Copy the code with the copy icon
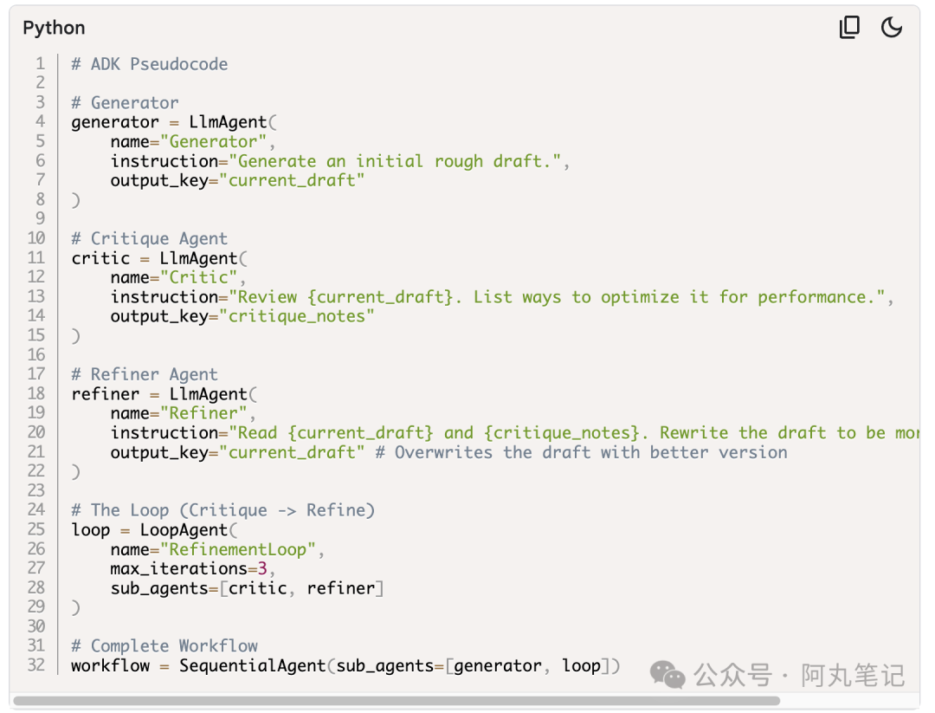This screenshot has width=935, height=713. pyautogui.click(x=849, y=28)
